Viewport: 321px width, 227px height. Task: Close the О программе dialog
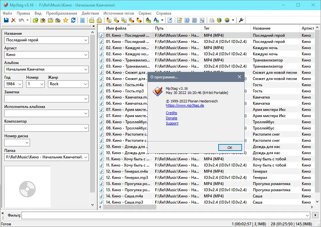(x=239, y=77)
